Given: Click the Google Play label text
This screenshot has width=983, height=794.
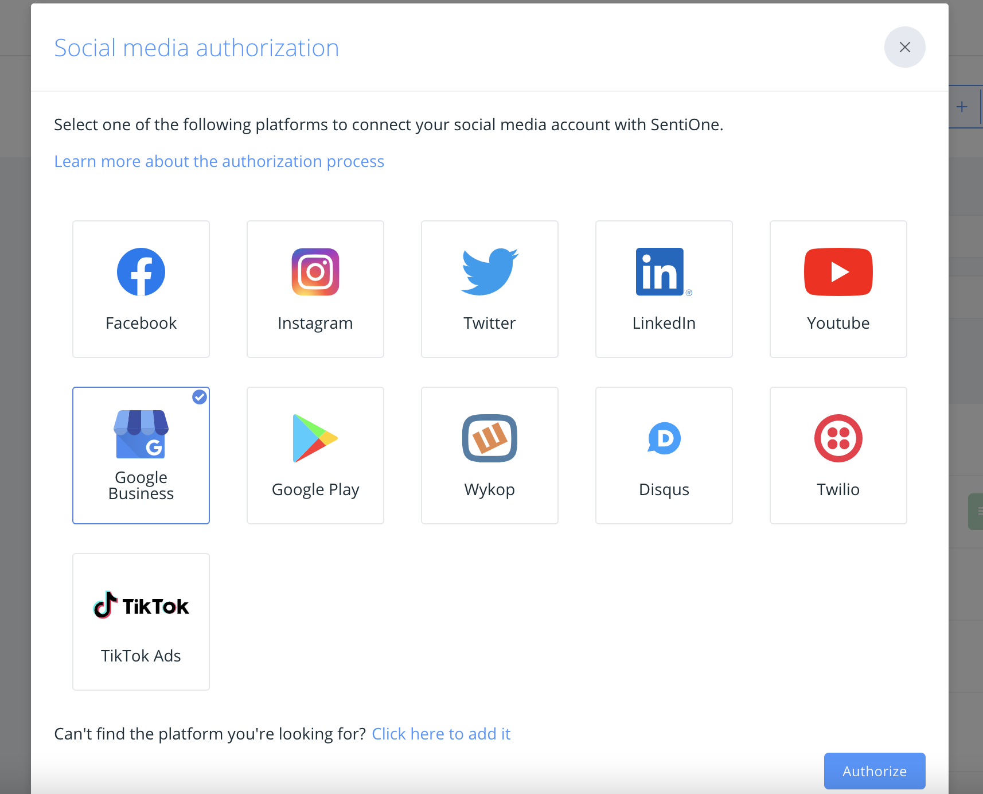Looking at the screenshot, I should click(315, 489).
